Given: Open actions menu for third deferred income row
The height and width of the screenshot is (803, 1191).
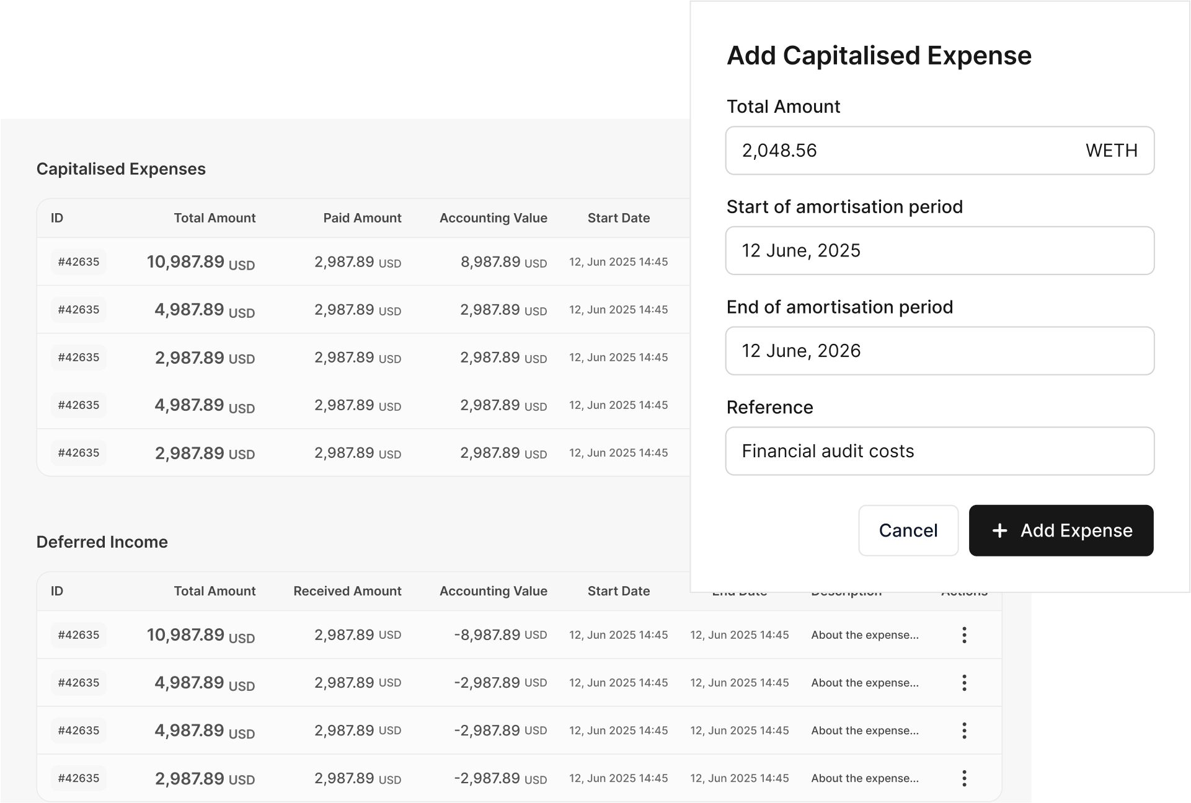Looking at the screenshot, I should coord(963,730).
